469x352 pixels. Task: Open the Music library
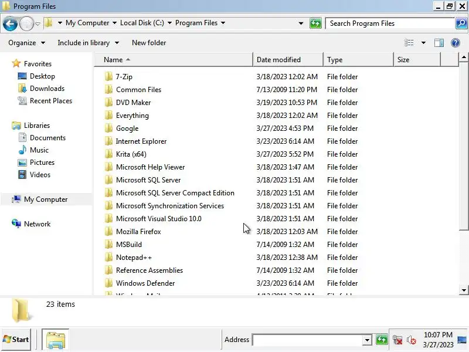click(x=39, y=150)
